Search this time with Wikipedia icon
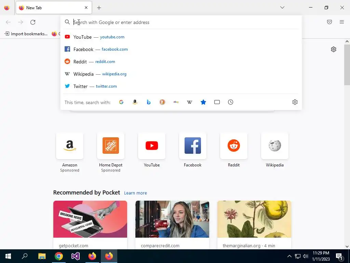 [x=189, y=102]
